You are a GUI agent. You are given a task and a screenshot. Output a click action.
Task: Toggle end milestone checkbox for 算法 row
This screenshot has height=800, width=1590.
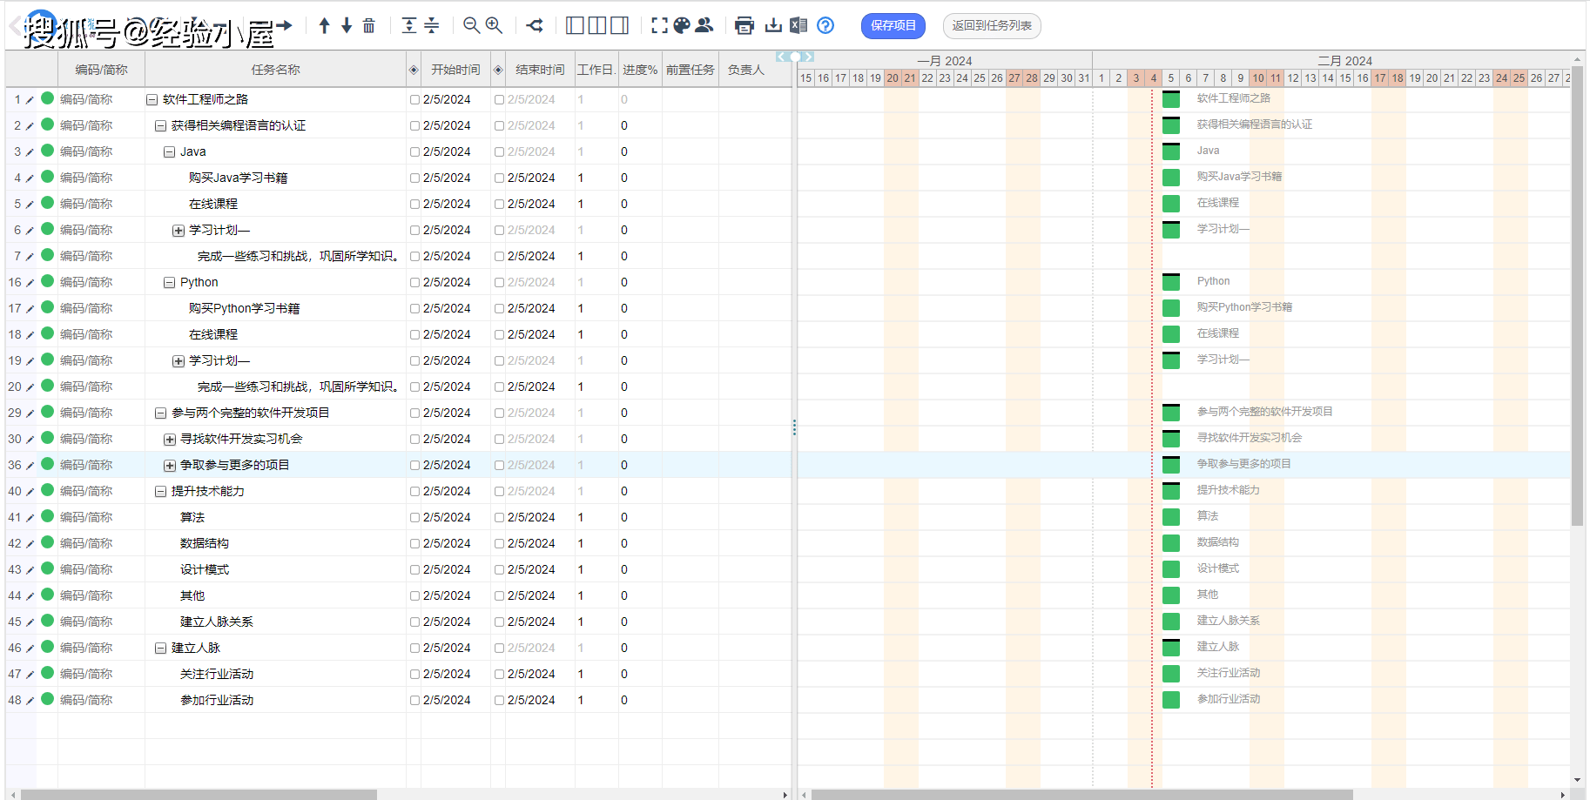tap(499, 518)
